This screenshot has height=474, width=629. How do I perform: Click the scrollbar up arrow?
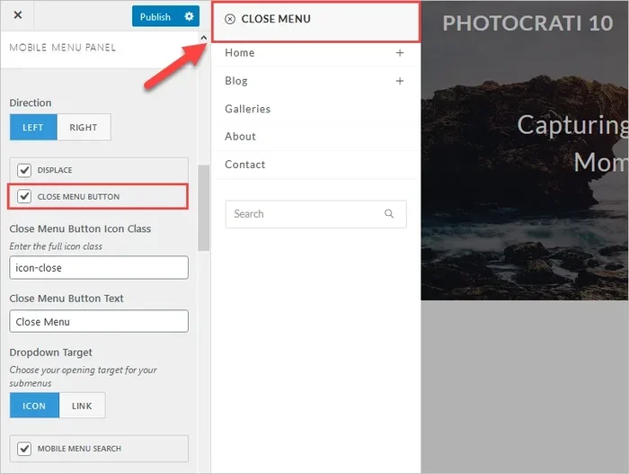pyautogui.click(x=204, y=38)
